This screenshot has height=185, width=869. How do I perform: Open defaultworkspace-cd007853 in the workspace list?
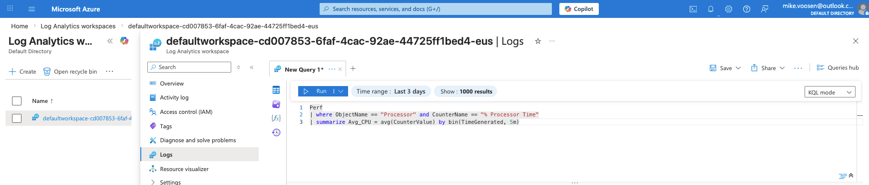coord(87,118)
